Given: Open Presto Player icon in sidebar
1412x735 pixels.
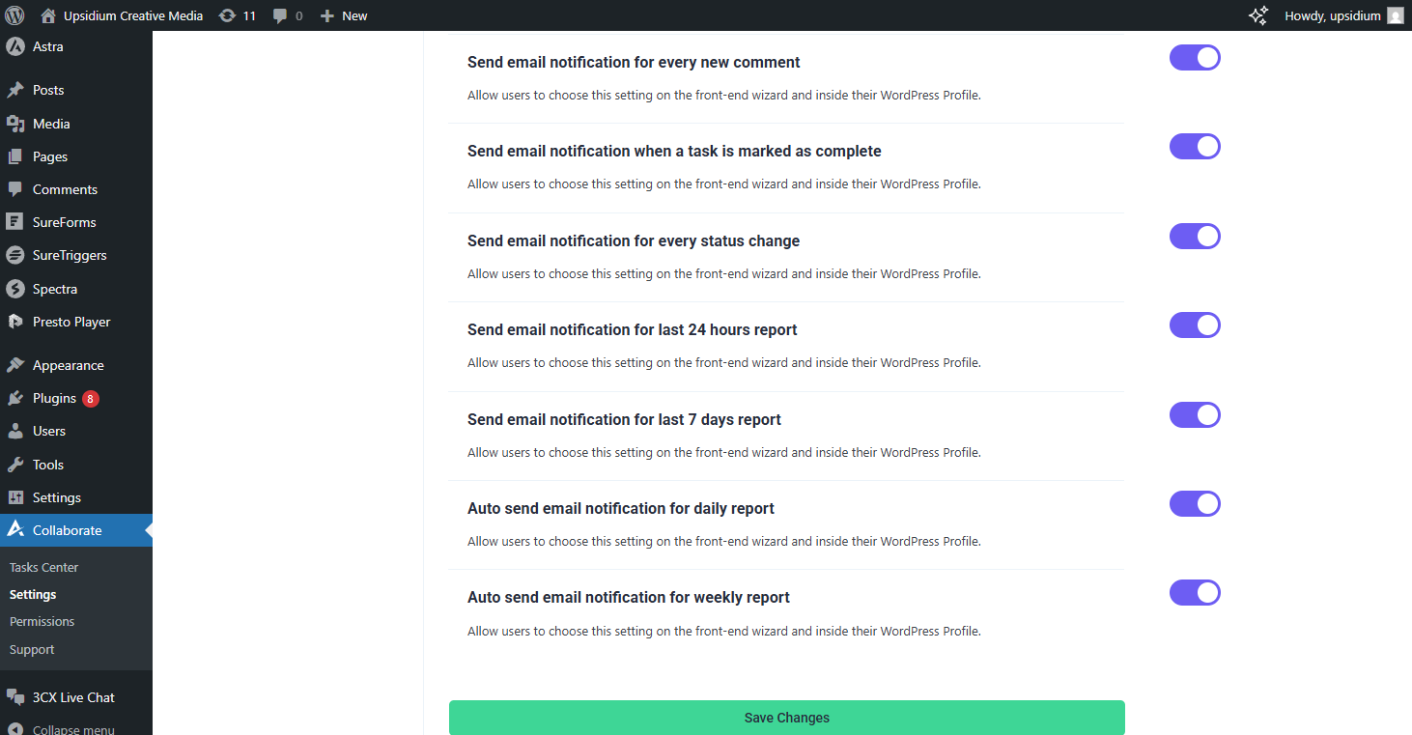Looking at the screenshot, I should (14, 322).
